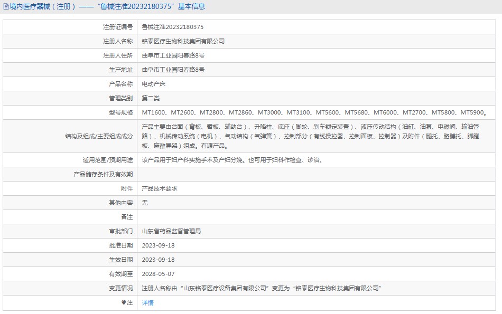Click the 注册人名称 row label

(x=118, y=41)
